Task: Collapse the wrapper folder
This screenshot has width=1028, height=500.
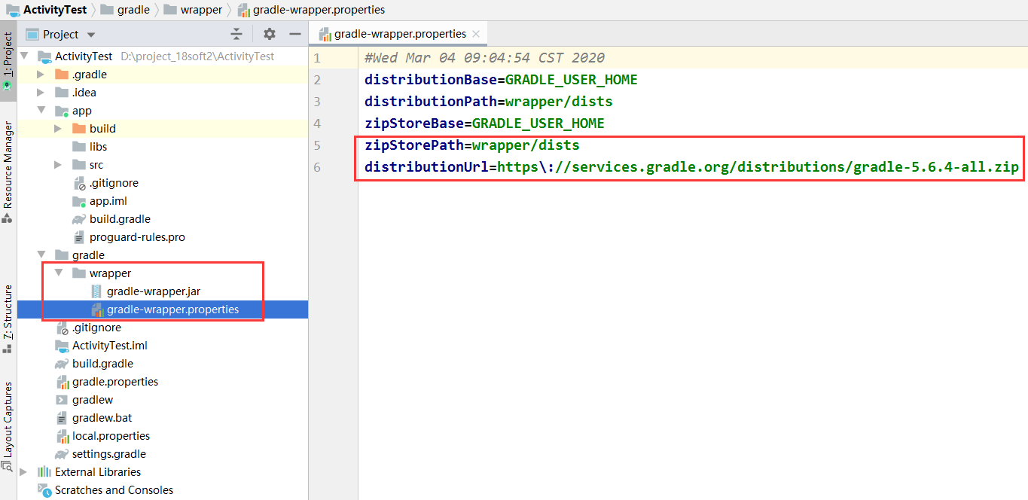Action: pyautogui.click(x=58, y=273)
